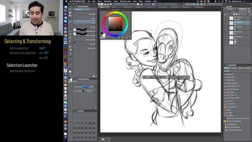Choose the strongest anti-aliasing option

(92, 91)
